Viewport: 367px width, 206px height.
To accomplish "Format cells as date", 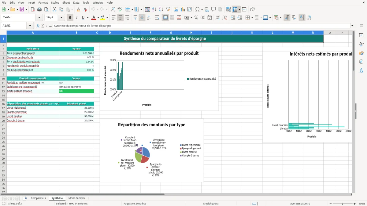I will pos(210,18).
